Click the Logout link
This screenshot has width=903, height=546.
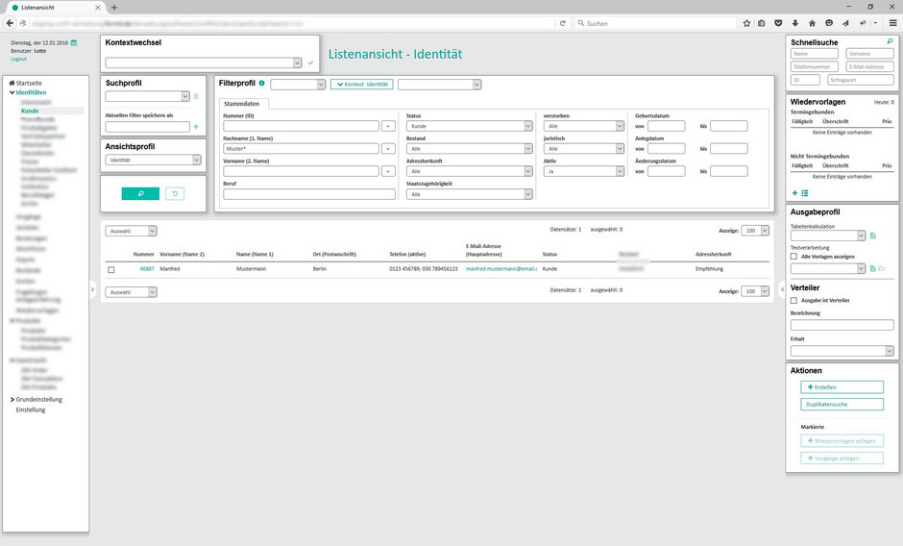(x=19, y=59)
